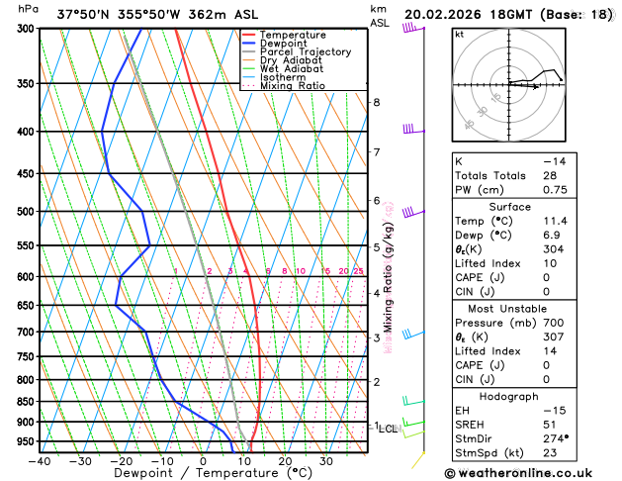Click the Most Unstable section heading

pos(507,309)
